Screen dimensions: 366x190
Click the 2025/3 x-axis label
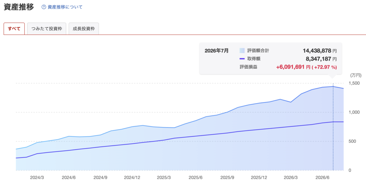(164, 177)
